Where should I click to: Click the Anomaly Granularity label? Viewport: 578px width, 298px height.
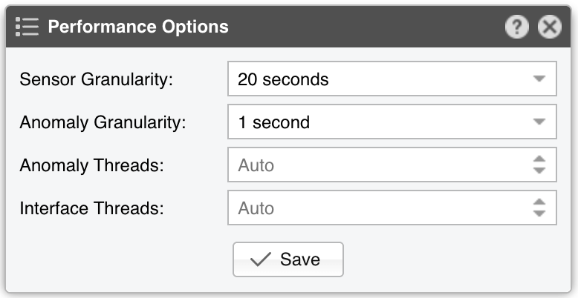103,122
